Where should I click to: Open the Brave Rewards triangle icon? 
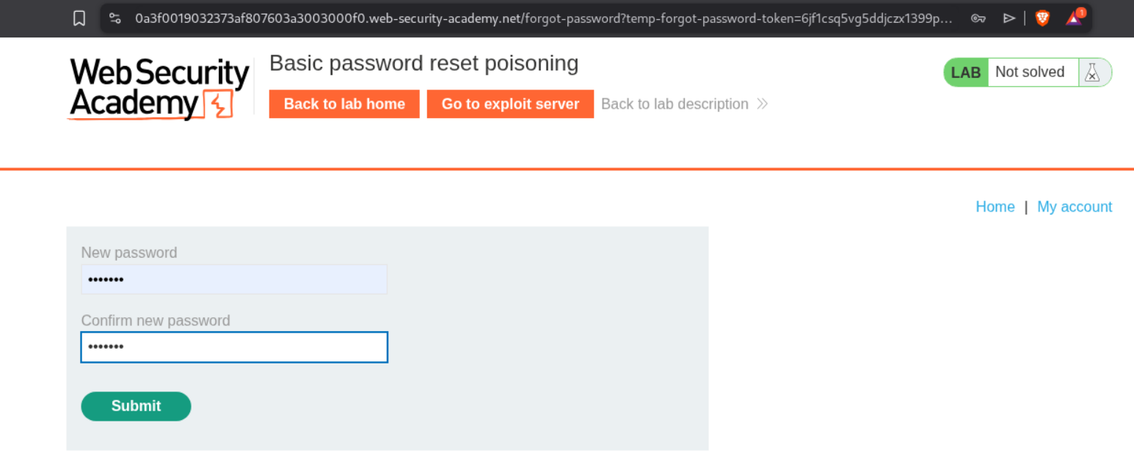(x=1074, y=18)
